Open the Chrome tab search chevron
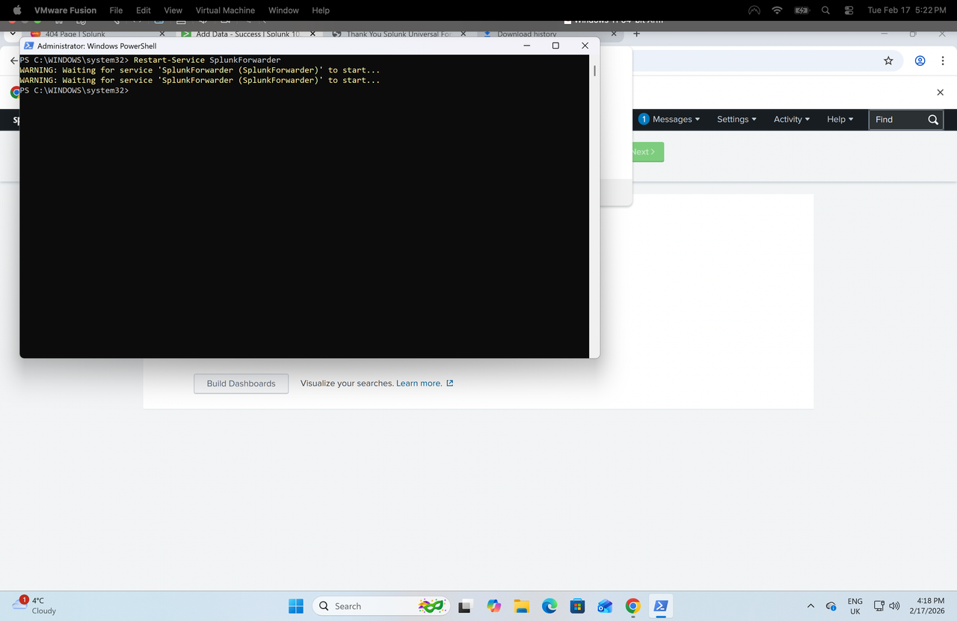The width and height of the screenshot is (957, 621). pyautogui.click(x=13, y=34)
